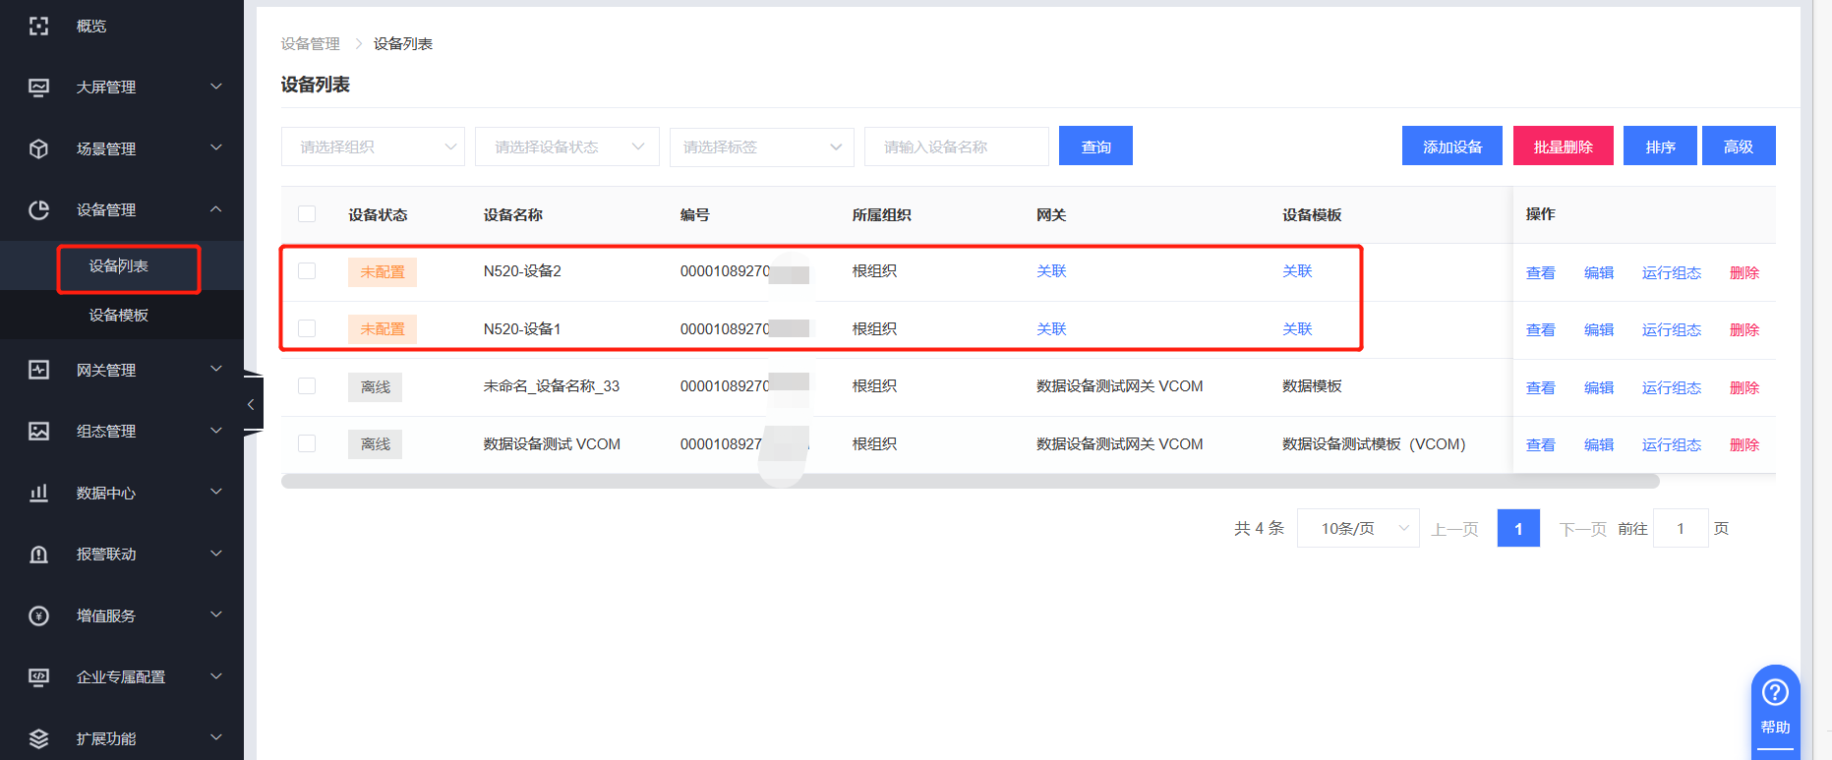Open the 设备模板 submenu item

(x=119, y=315)
